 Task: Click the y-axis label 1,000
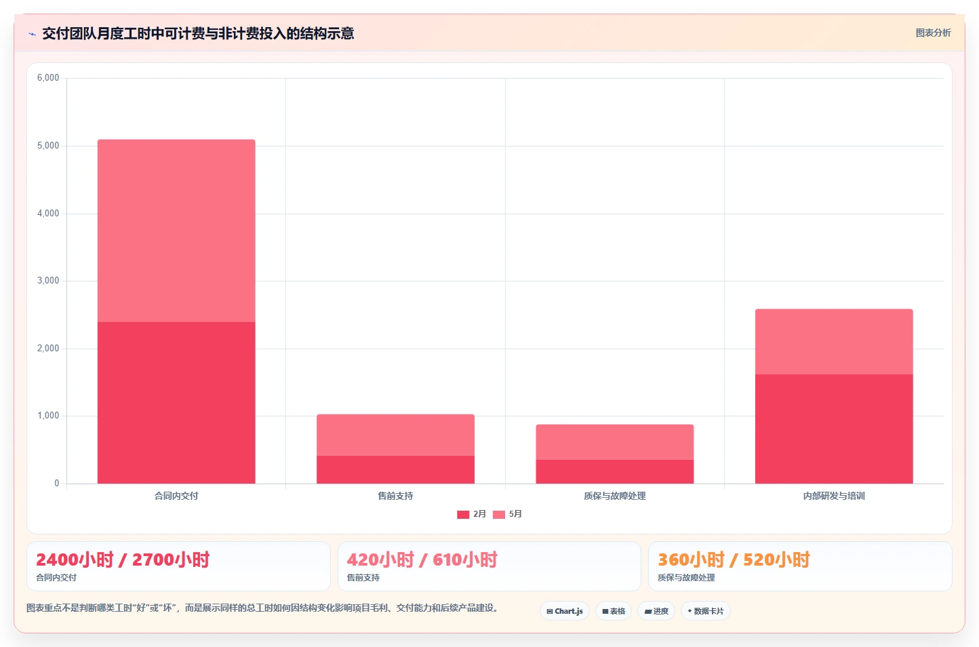click(48, 416)
